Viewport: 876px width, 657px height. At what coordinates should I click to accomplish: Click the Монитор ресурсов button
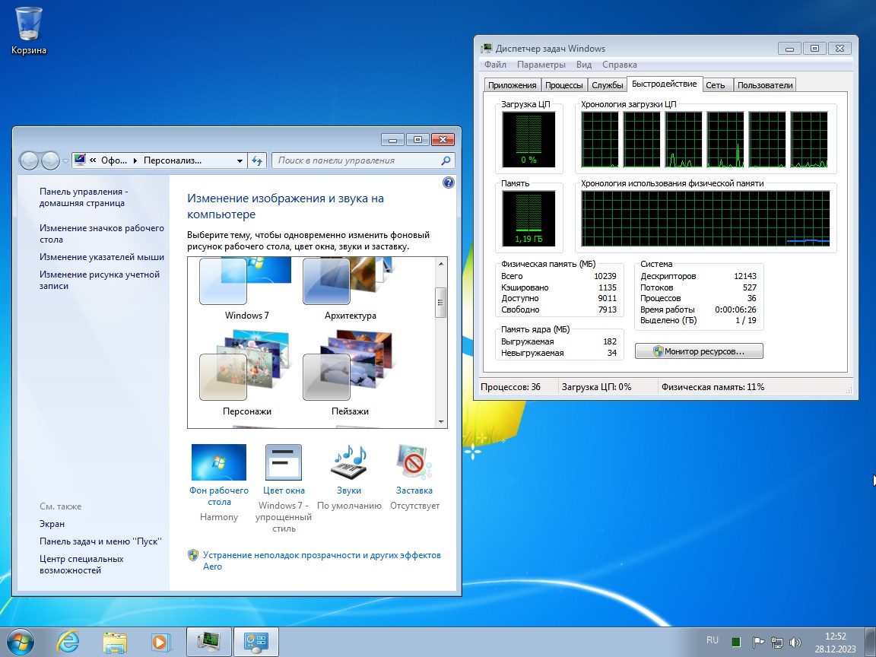tap(699, 351)
